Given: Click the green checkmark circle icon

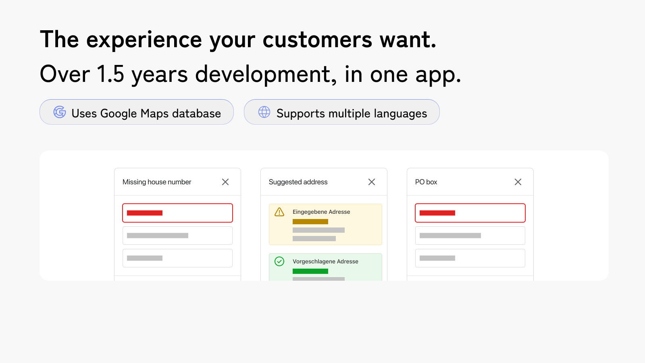Looking at the screenshot, I should [x=279, y=261].
